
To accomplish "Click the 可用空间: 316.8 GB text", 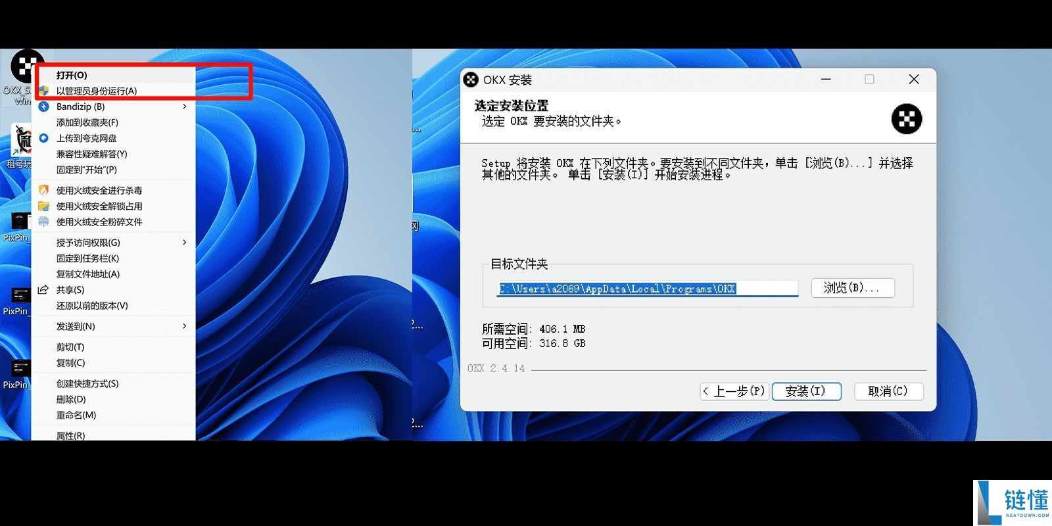I will [x=533, y=343].
